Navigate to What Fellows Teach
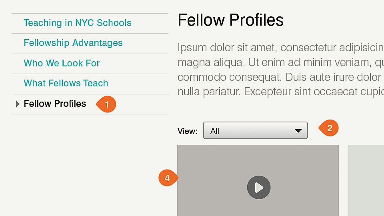 click(66, 83)
